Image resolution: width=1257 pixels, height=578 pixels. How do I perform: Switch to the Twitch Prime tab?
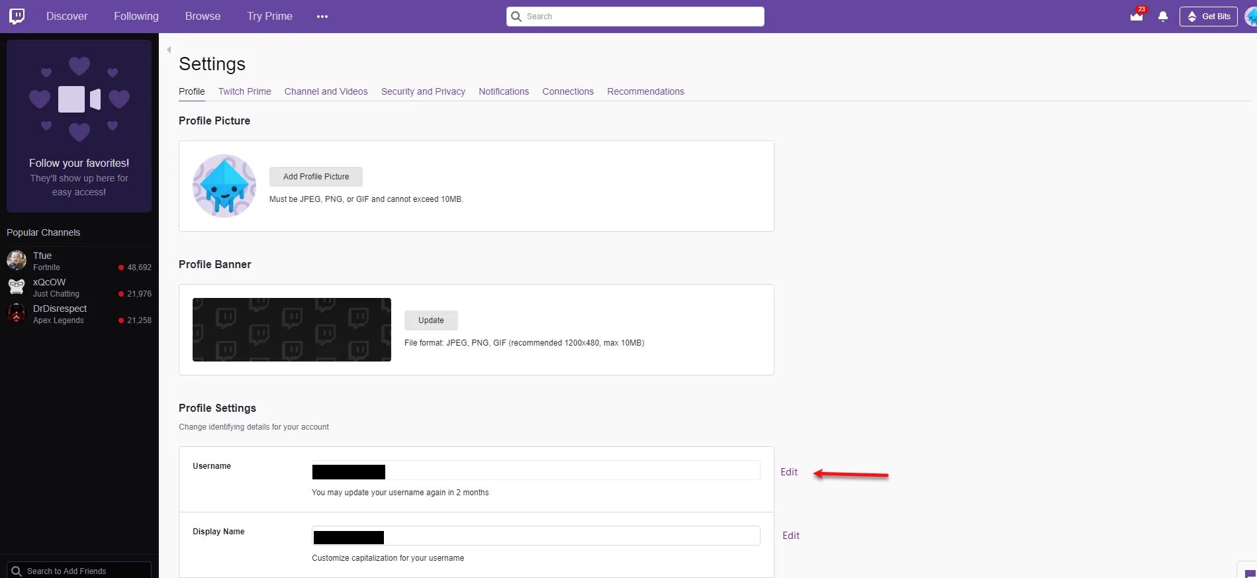(245, 91)
